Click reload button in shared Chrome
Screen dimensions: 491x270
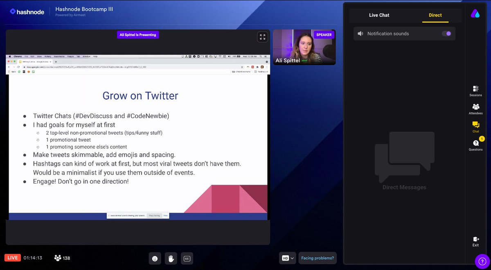18,67
